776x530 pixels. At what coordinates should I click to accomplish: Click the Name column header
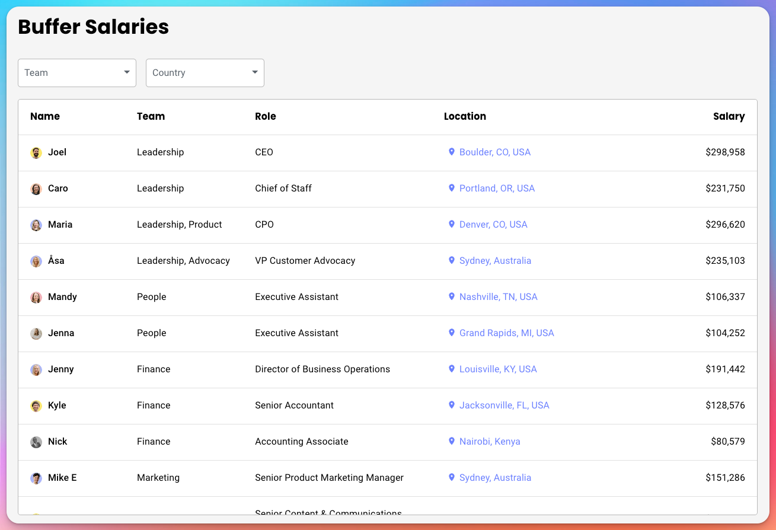coord(45,117)
